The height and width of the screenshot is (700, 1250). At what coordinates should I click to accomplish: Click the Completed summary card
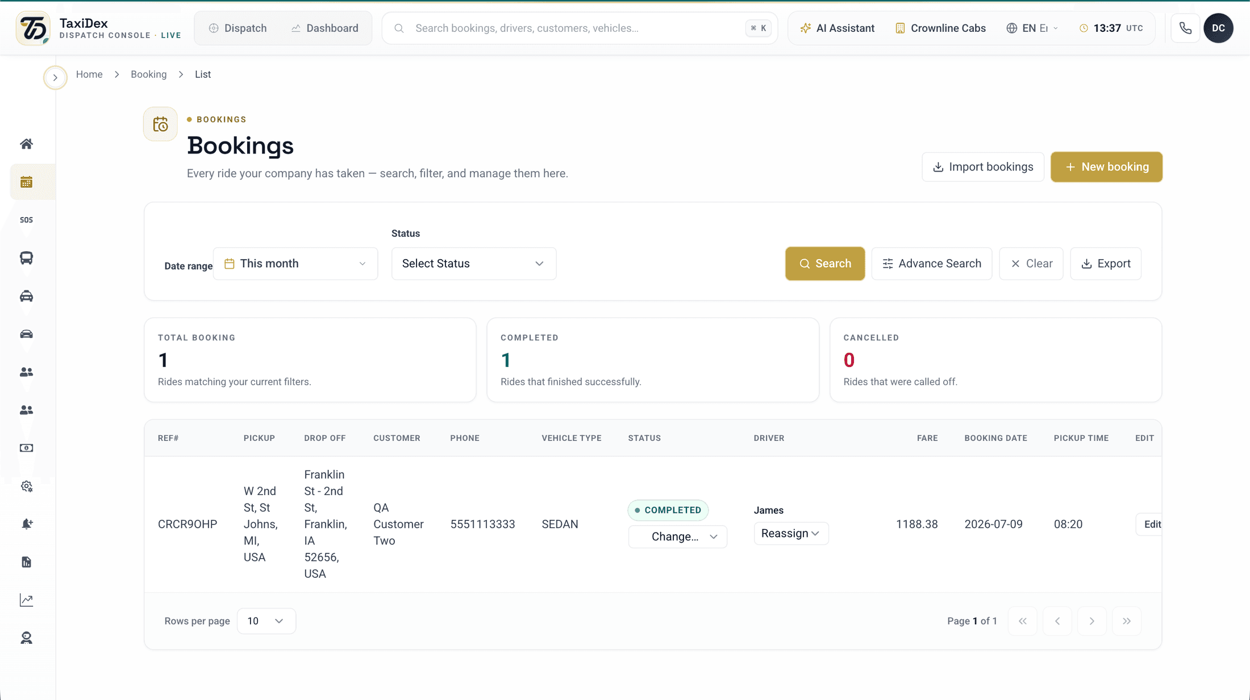coord(653,360)
